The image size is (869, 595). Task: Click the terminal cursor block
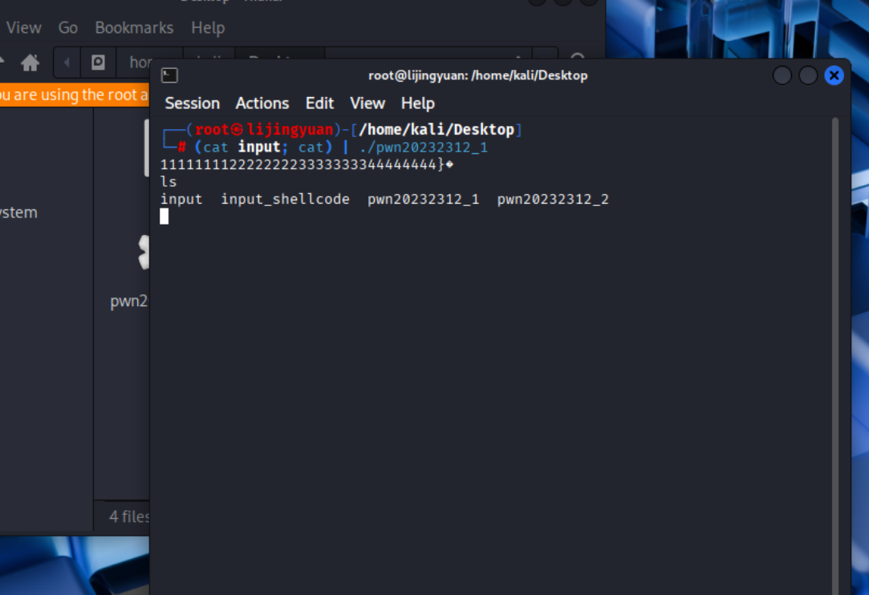[164, 217]
